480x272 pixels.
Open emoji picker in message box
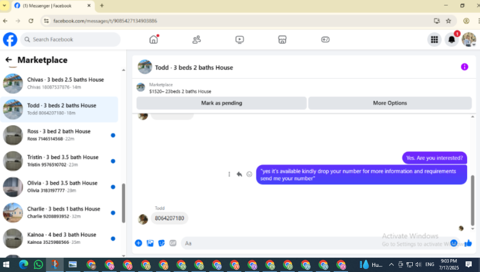[454, 243]
